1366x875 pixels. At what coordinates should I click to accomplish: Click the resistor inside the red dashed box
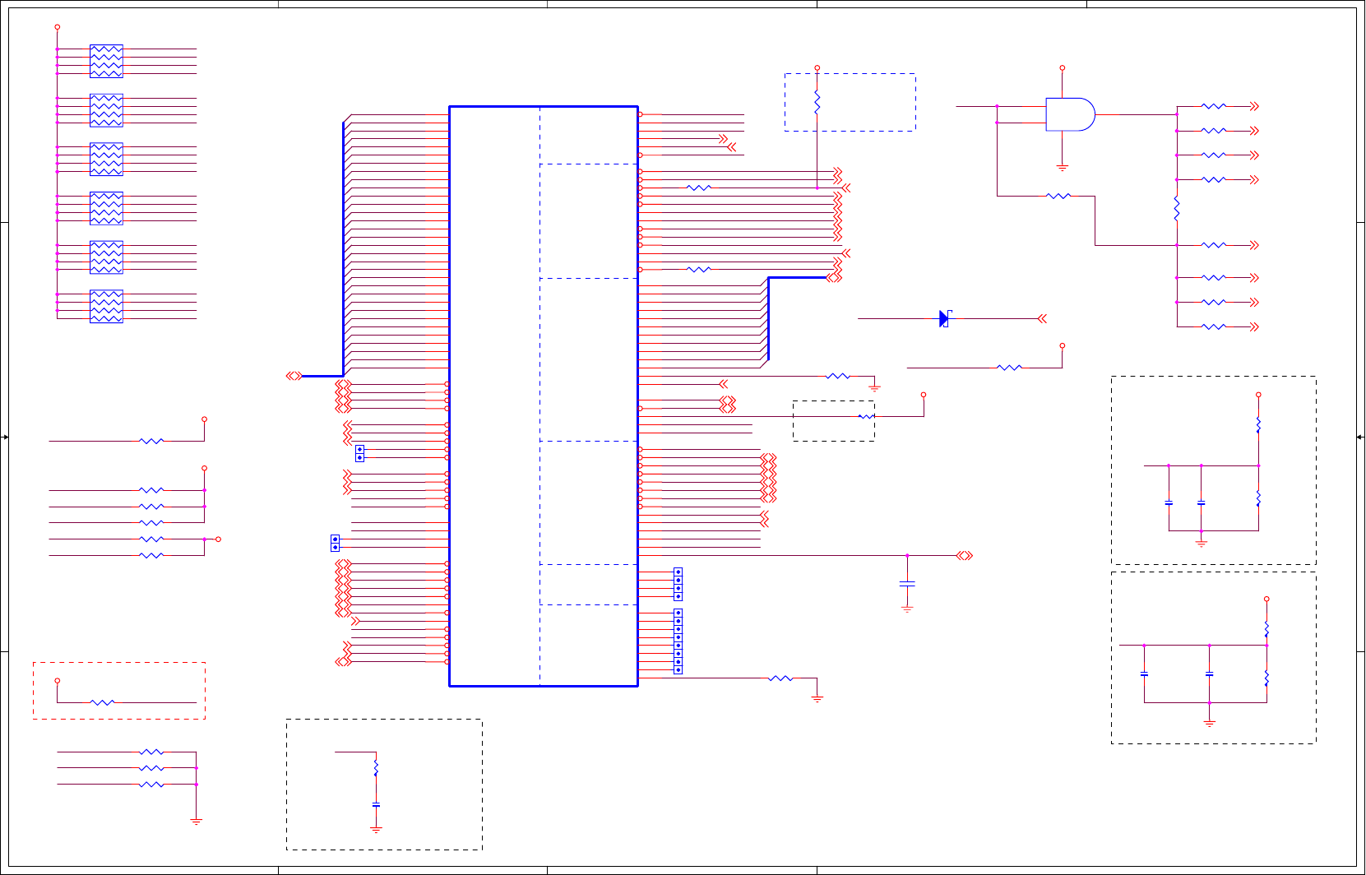tap(103, 702)
